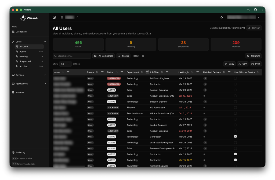Sort using the Matched Devices arrows

point(224,72)
